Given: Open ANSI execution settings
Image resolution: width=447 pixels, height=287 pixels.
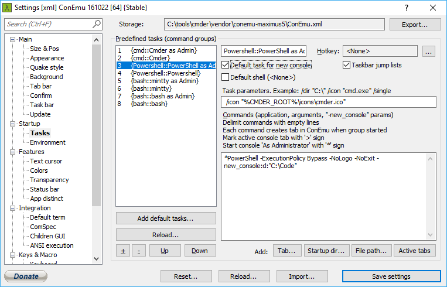Looking at the screenshot, I should [52, 245].
